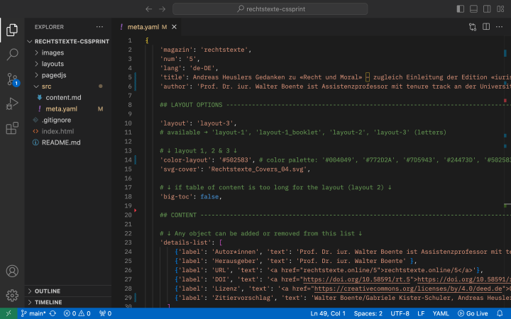Start Go Live server
The width and height of the screenshot is (511, 319).
point(473,313)
